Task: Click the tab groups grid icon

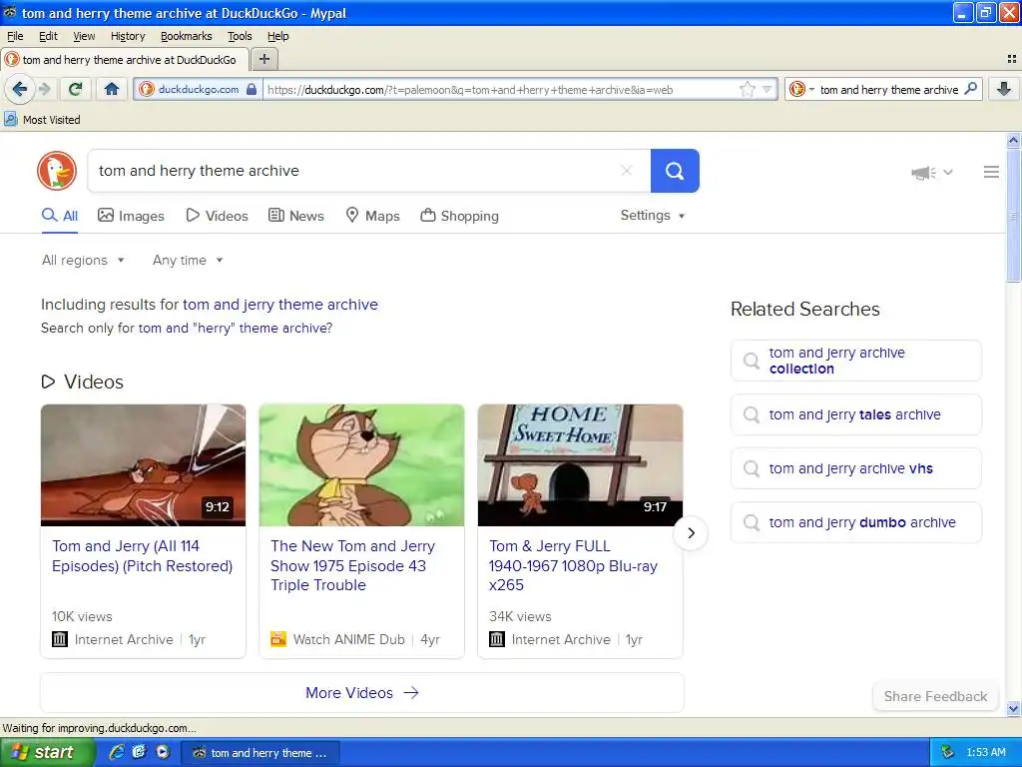Action: point(1012,59)
